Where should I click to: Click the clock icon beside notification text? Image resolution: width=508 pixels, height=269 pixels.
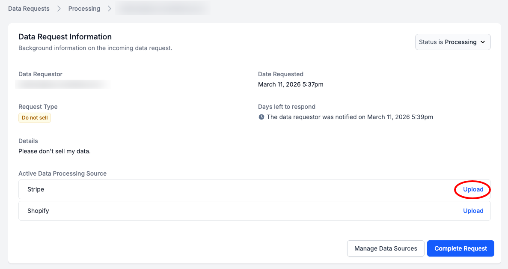click(261, 117)
